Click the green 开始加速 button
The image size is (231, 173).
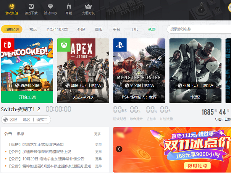point(27,97)
